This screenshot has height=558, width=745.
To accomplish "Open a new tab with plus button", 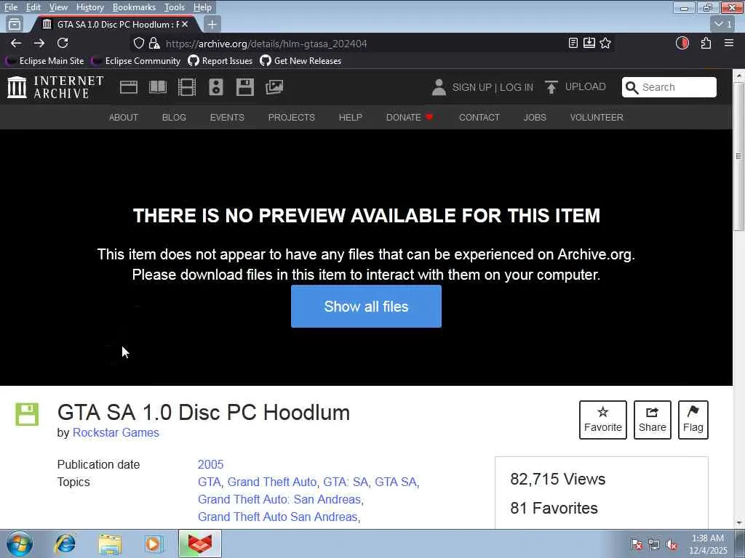I will (x=212, y=24).
